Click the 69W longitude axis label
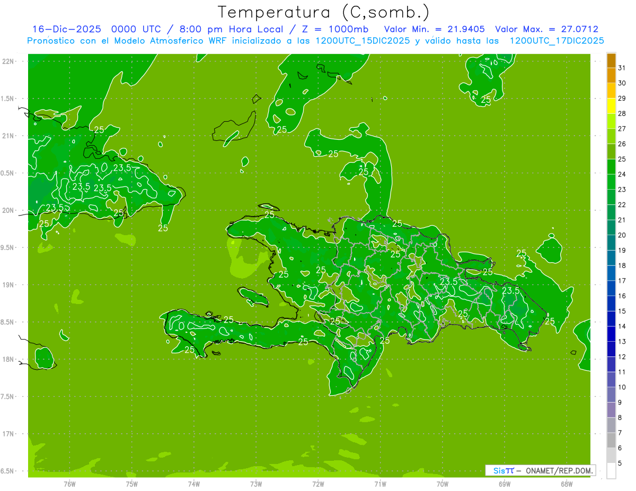 pyautogui.click(x=505, y=484)
